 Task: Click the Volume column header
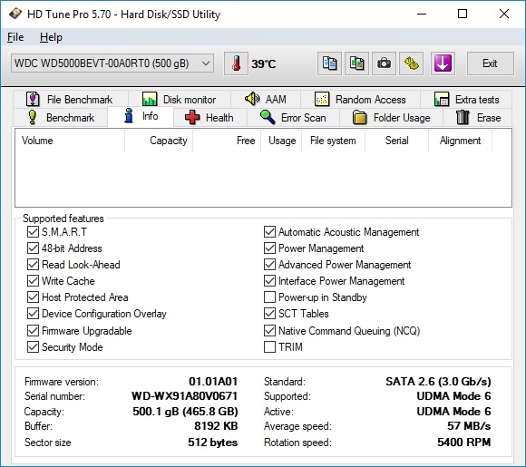point(70,141)
